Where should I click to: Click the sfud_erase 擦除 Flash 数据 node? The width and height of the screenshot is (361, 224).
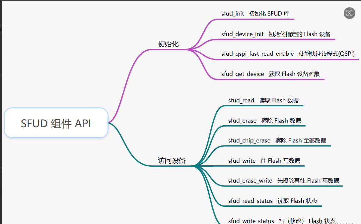[x=264, y=121]
